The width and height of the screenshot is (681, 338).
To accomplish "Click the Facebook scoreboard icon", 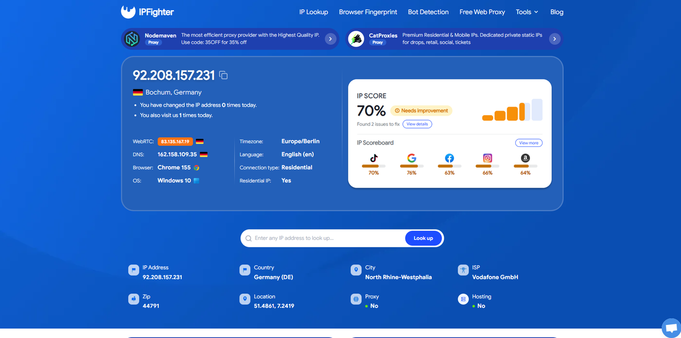I will click(x=449, y=158).
